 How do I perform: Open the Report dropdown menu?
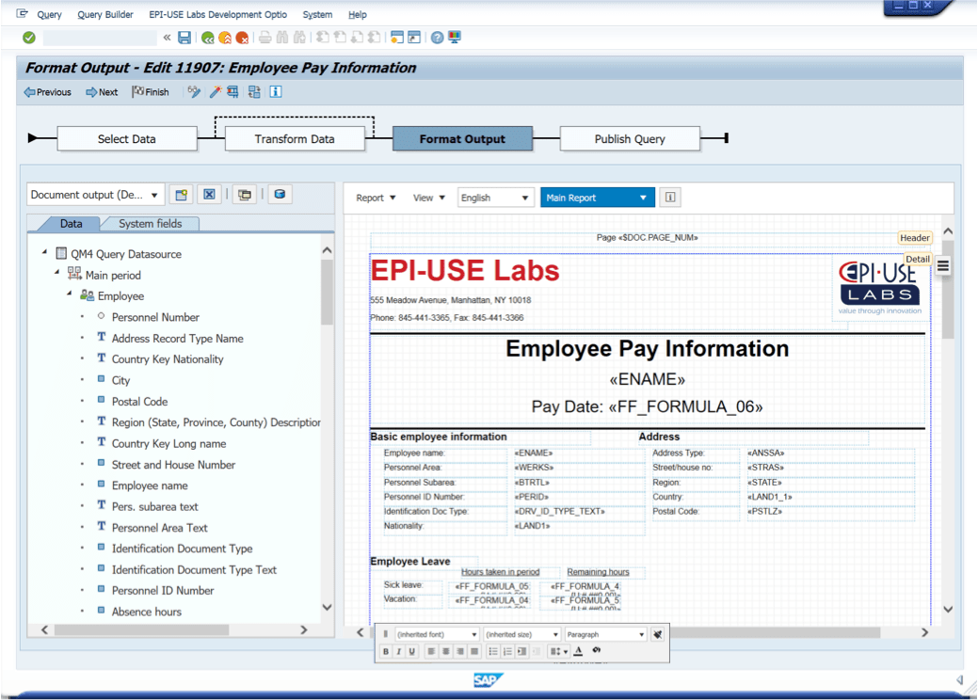coord(377,198)
